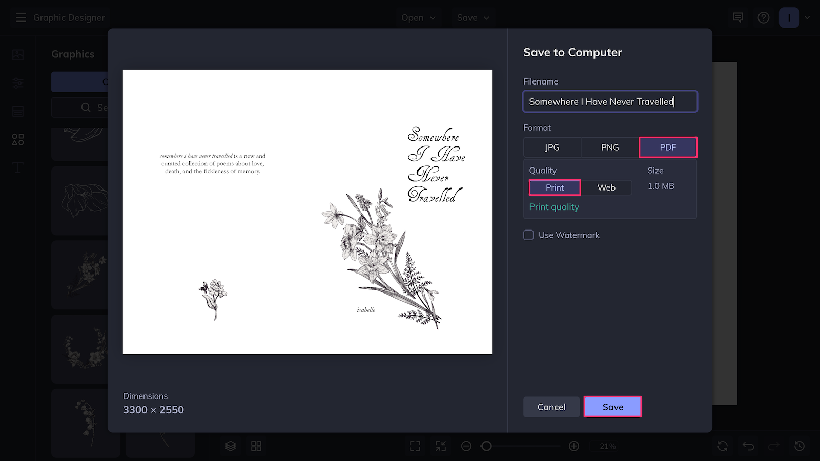820x461 pixels.
Task: Zoom in using the plus icon
Action: (x=574, y=446)
